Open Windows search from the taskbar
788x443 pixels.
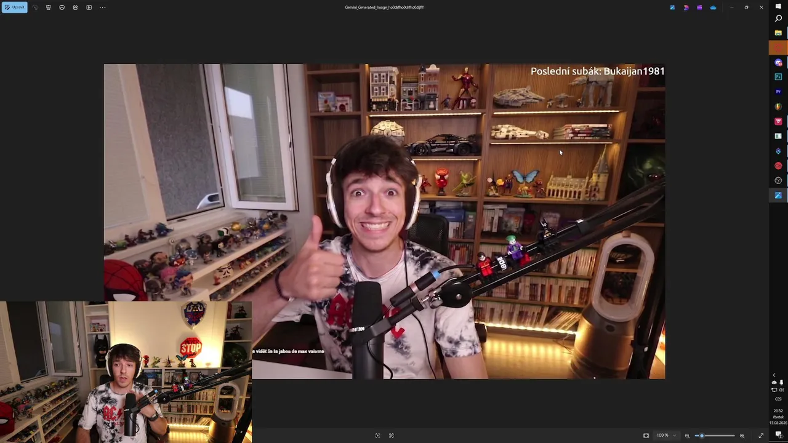click(778, 18)
